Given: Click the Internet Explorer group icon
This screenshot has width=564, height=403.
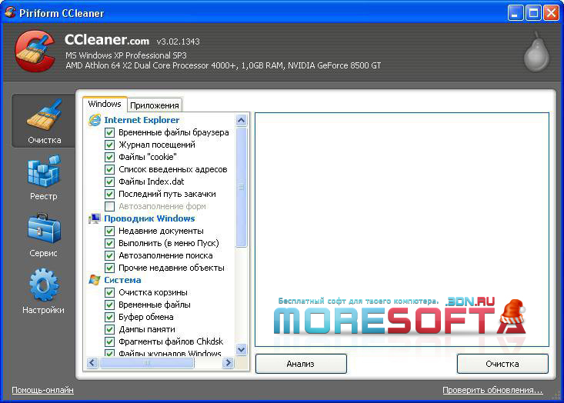Looking at the screenshot, I should point(95,120).
